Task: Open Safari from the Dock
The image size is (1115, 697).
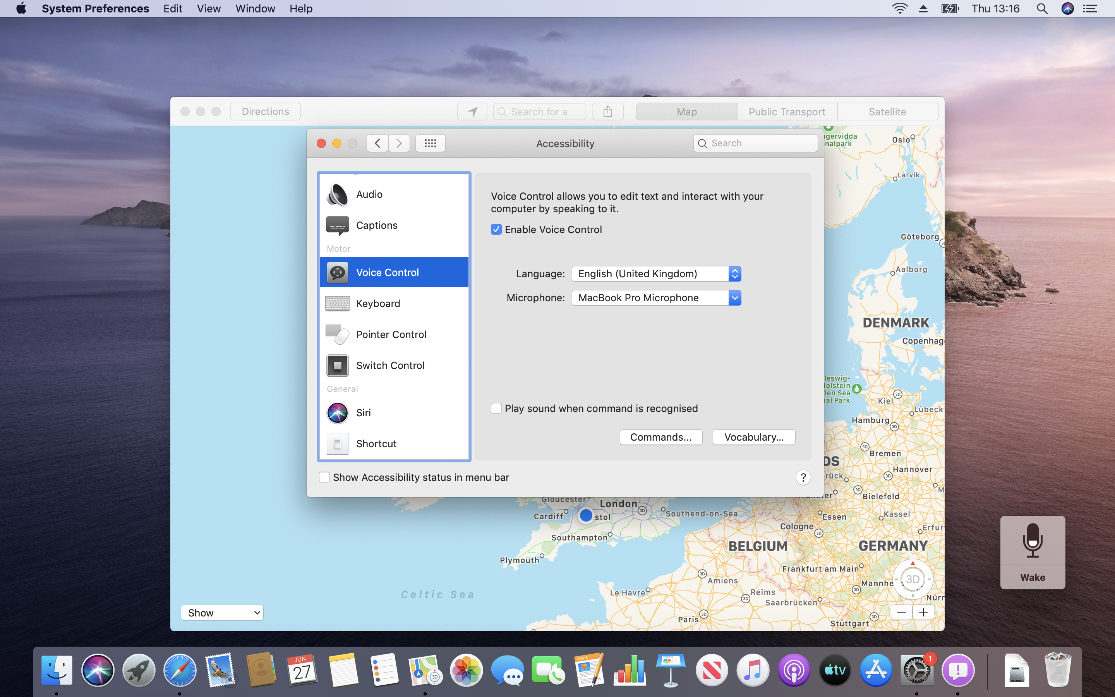Action: coord(180,670)
